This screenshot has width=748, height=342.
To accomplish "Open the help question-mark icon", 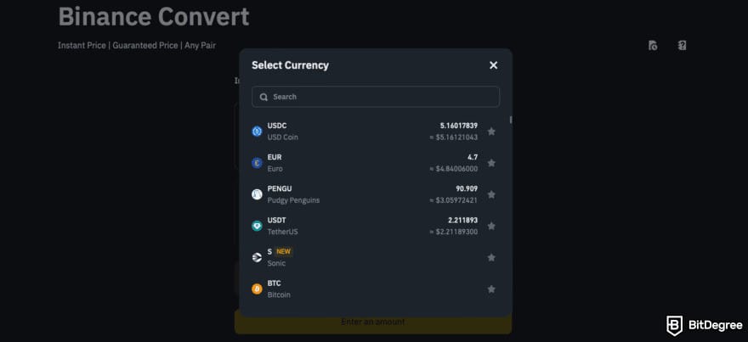I will click(x=682, y=46).
